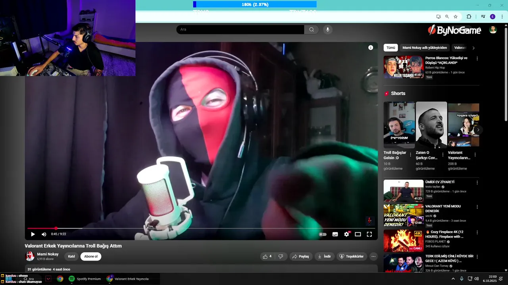Switch to theater mode view

pos(358,234)
